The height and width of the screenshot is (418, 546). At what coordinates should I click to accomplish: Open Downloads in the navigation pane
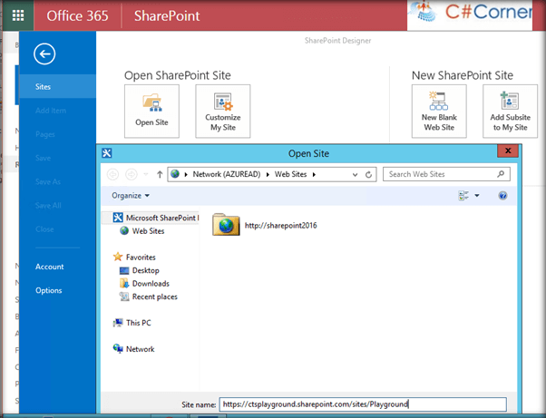point(144,284)
